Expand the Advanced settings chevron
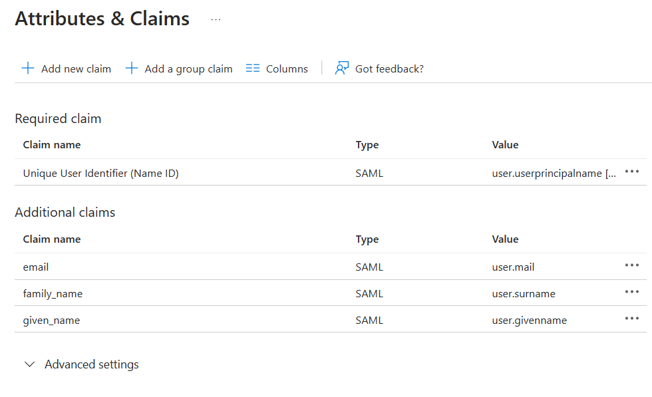 click(29, 364)
